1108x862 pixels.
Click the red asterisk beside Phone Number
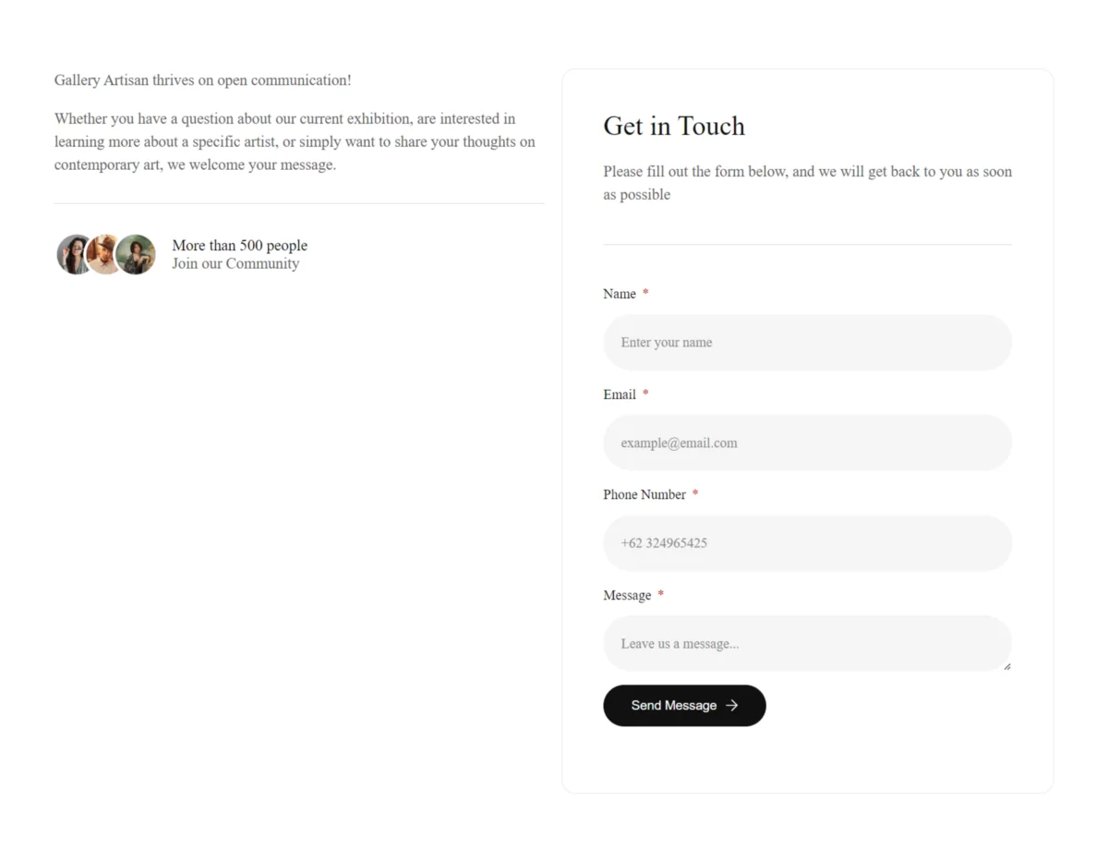(695, 494)
